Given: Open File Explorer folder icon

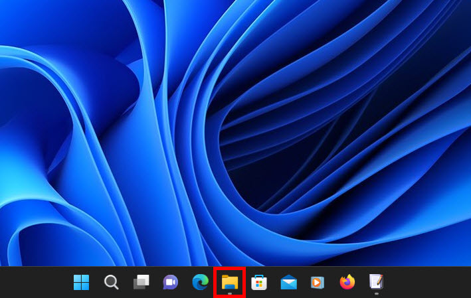Looking at the screenshot, I should pos(230,281).
